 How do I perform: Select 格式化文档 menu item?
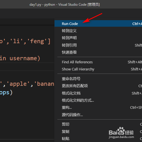[98, 93]
